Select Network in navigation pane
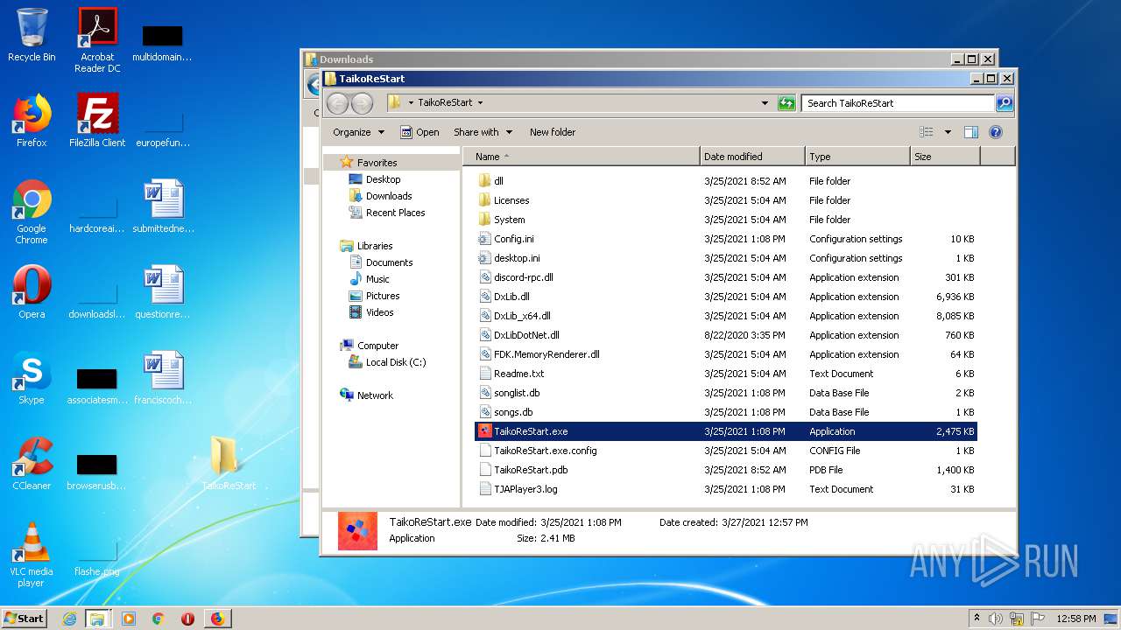This screenshot has height=630, width=1121. pos(375,395)
